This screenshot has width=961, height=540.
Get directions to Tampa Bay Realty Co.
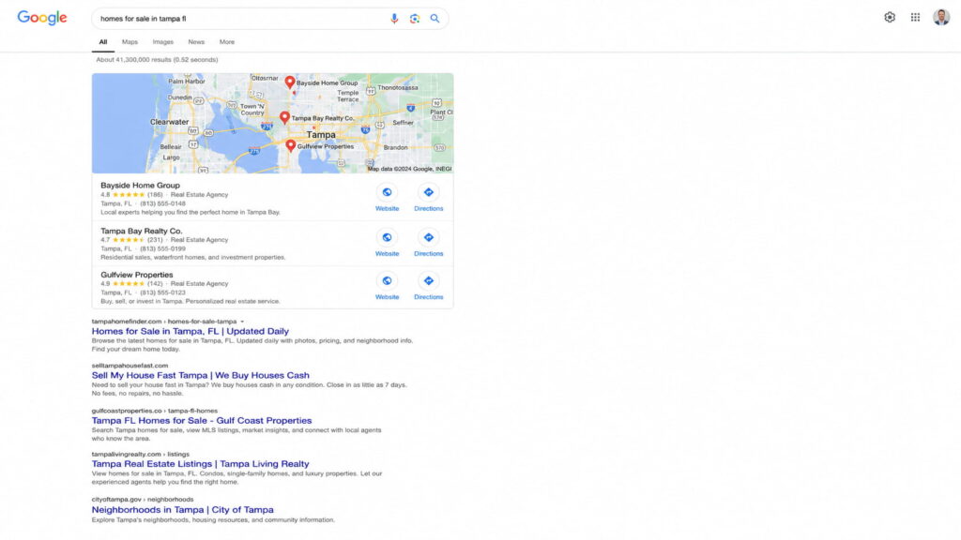point(428,237)
